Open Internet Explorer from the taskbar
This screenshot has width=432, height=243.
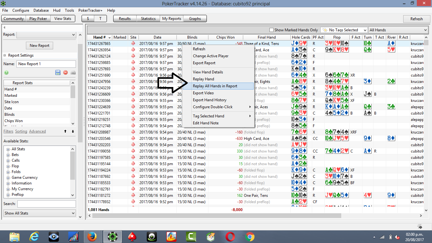[x=34, y=237]
